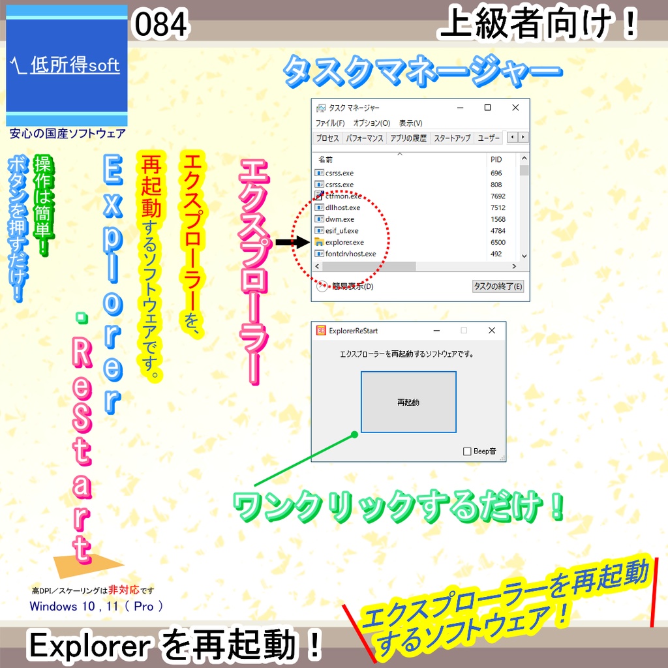This screenshot has height=668, width=668.
Task: Click the vertical scrollbar up arrow
Action: pyautogui.click(x=524, y=158)
